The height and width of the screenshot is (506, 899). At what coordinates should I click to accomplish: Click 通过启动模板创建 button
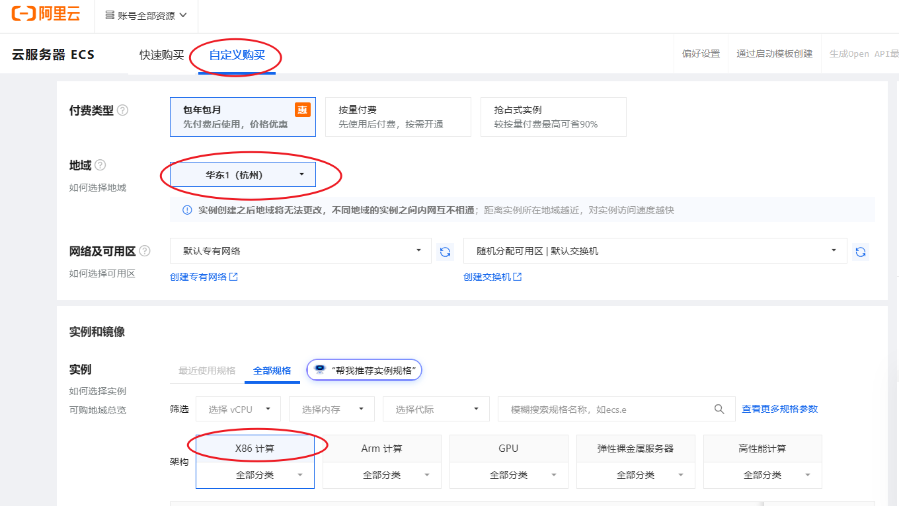775,54
